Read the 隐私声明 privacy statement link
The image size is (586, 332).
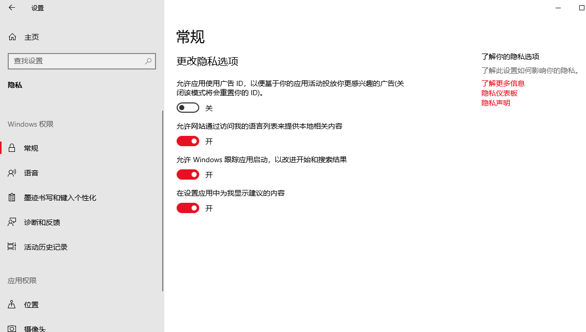tap(496, 102)
